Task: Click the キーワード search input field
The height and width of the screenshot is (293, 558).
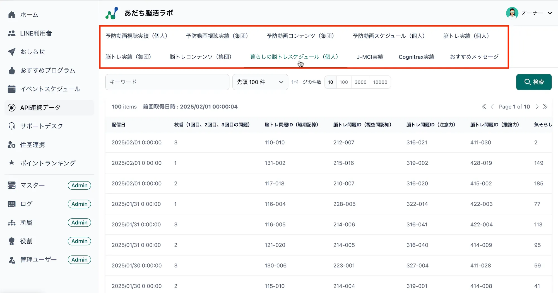Action: point(167,82)
